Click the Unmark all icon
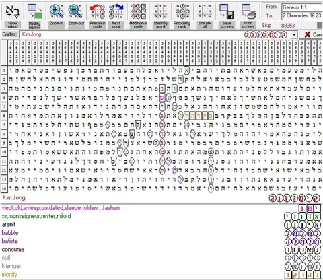The image size is (323, 280). 205,11
